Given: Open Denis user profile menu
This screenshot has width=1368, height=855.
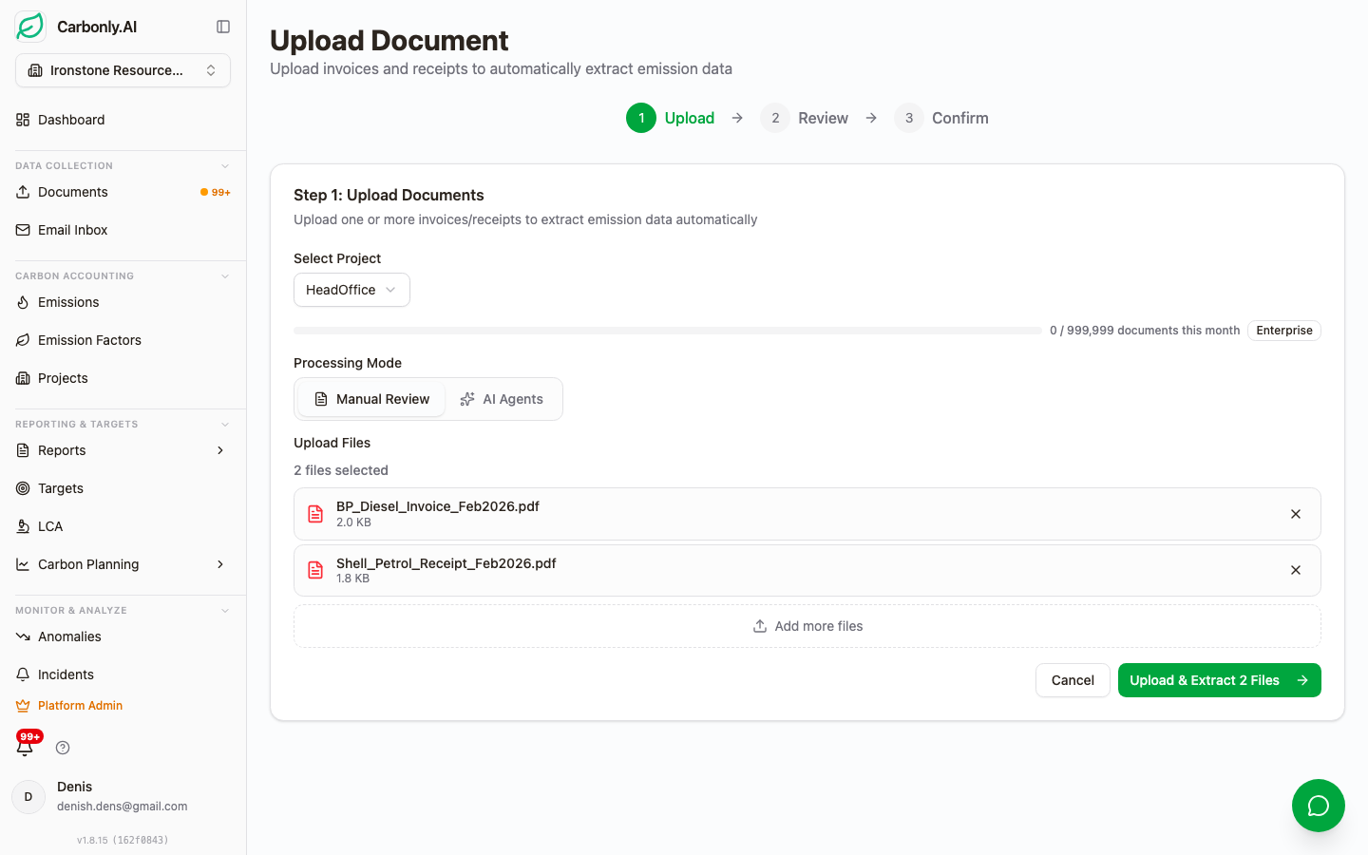Looking at the screenshot, I should tap(123, 797).
